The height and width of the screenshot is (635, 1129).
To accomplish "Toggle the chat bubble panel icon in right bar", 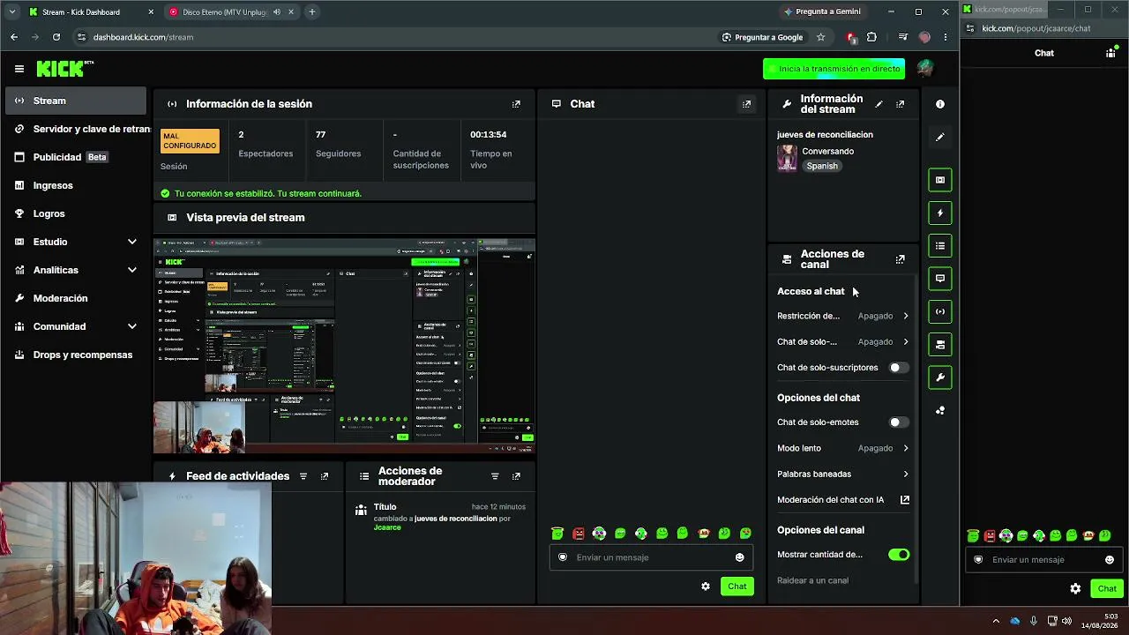I will [x=940, y=279].
